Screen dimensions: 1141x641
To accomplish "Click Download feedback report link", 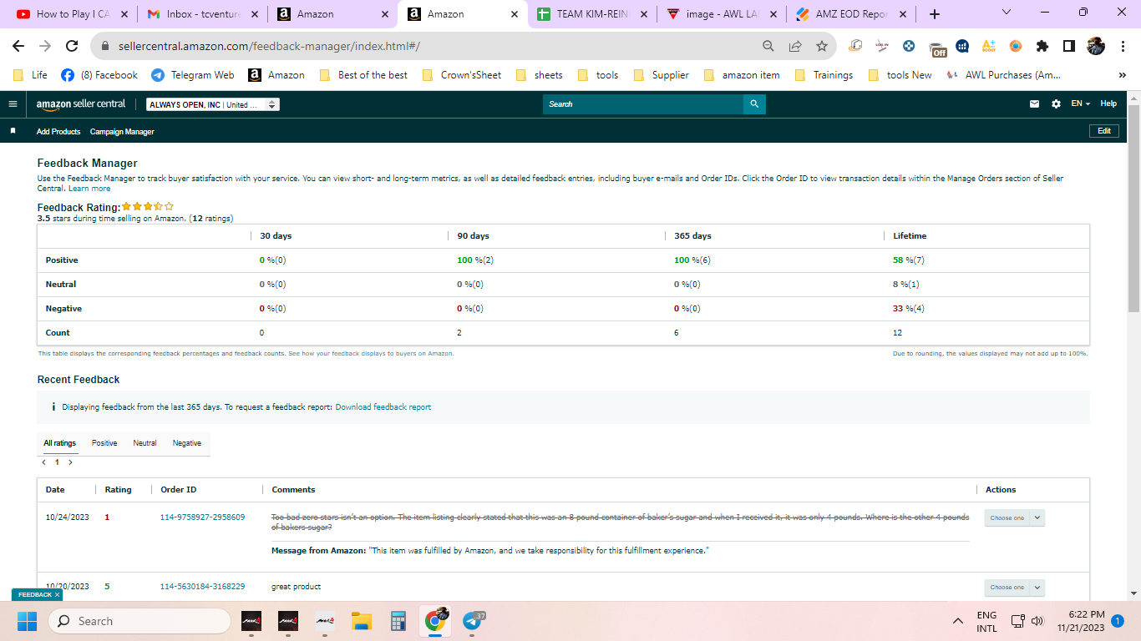I will pyautogui.click(x=383, y=407).
